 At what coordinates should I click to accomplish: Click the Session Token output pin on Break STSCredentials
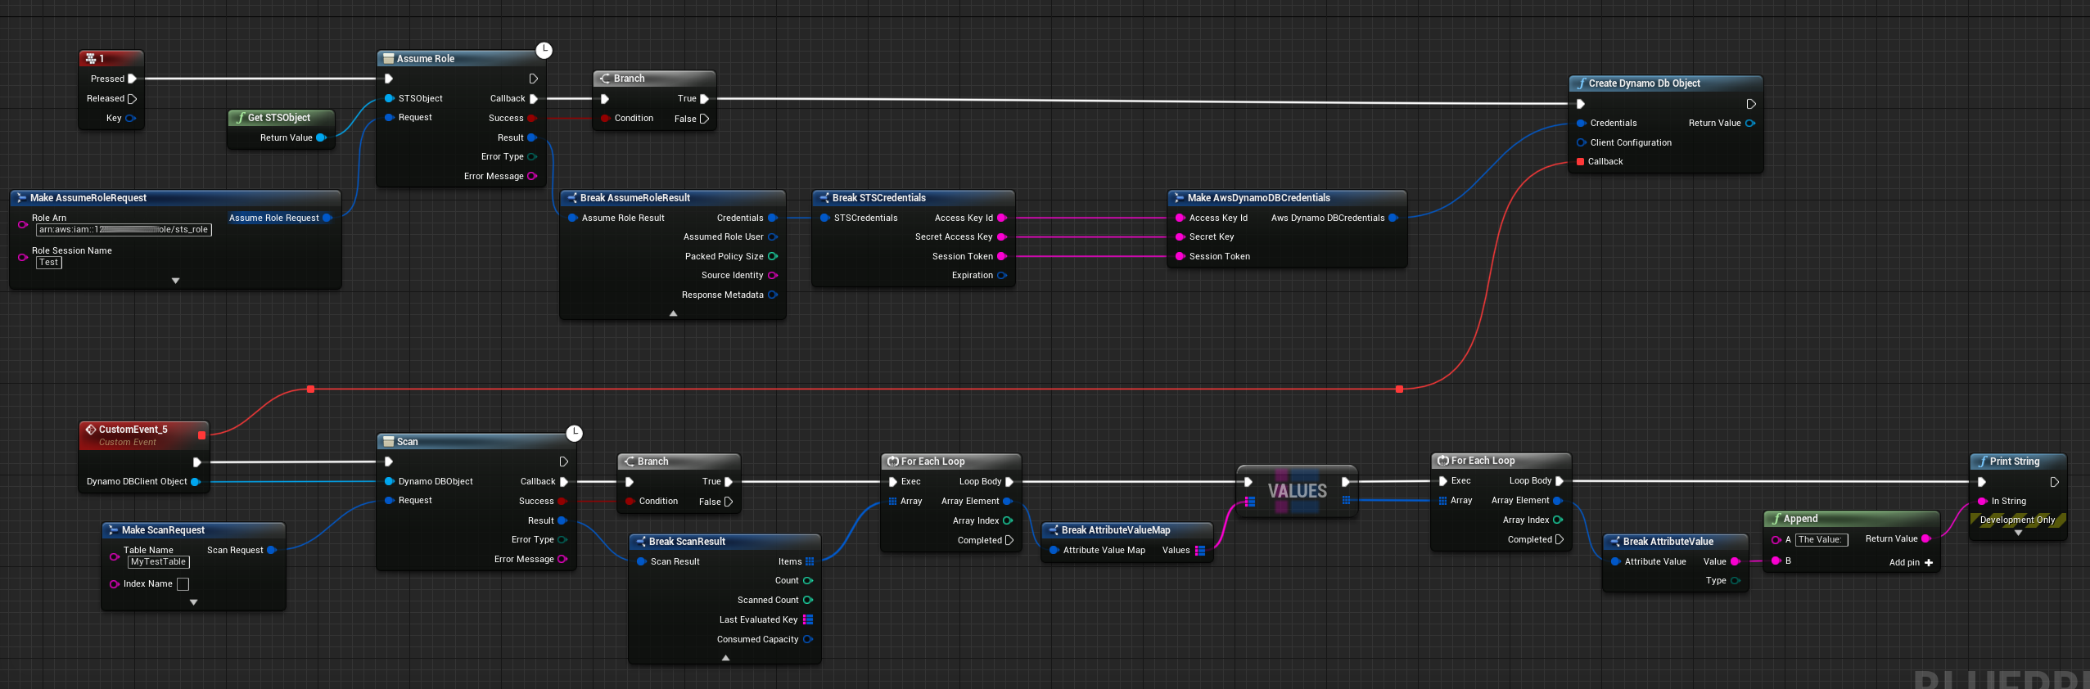1001,256
